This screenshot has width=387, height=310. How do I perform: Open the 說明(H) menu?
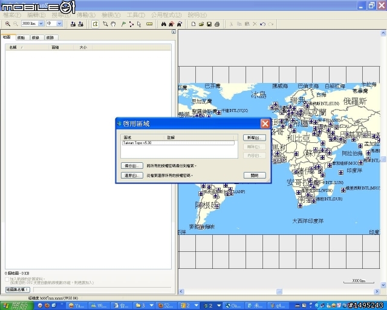tap(197, 15)
